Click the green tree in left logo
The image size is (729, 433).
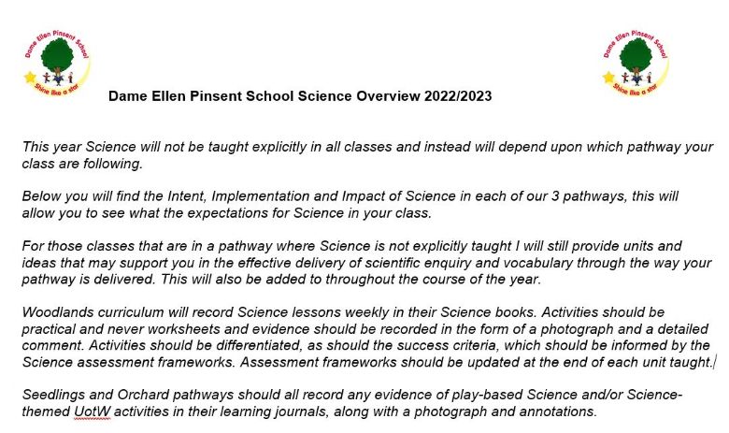point(58,55)
